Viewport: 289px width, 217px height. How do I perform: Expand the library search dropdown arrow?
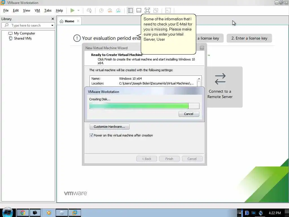pyautogui.click(x=52, y=25)
